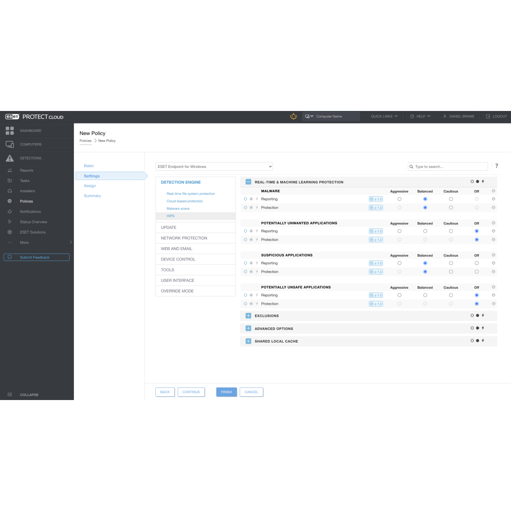Open the ESET Endpoint for Windows dropdown
511x511 pixels.
(214, 166)
